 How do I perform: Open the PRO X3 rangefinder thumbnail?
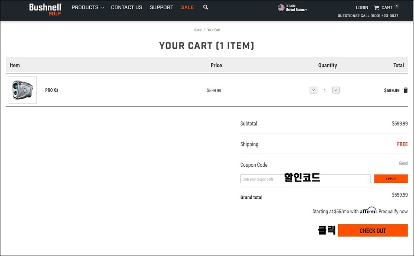[x=23, y=90]
